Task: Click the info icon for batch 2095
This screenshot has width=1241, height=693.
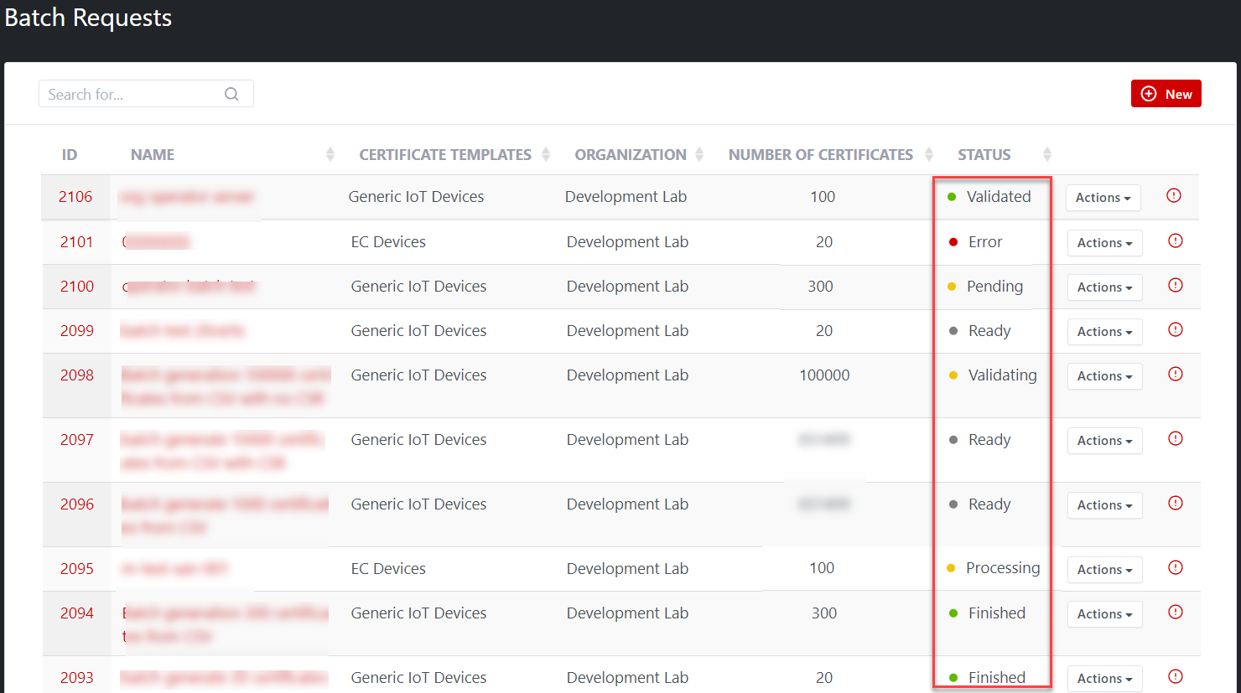Action: click(1175, 567)
